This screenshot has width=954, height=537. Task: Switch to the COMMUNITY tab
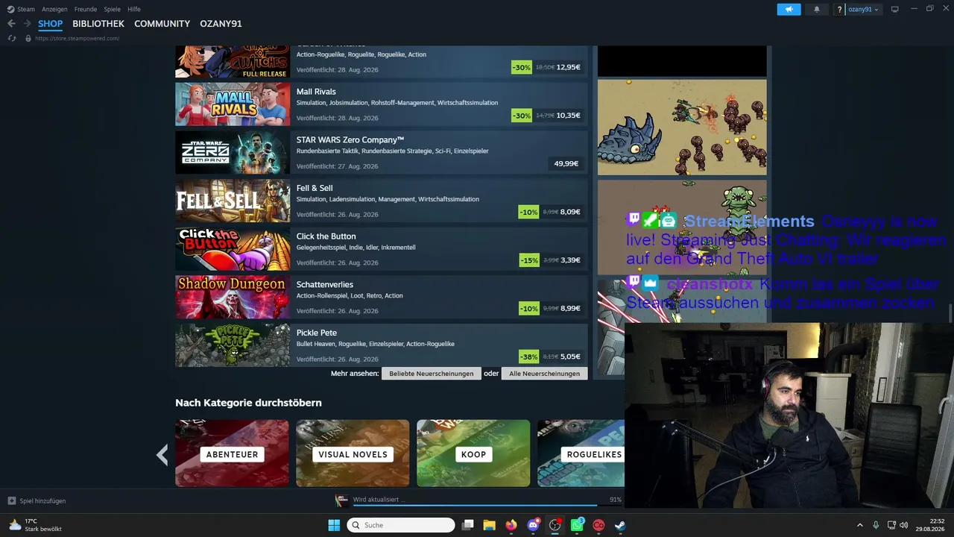[162, 24]
